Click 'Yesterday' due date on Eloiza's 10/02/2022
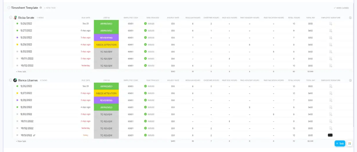The image size is (357, 152). pyautogui.click(x=86, y=65)
